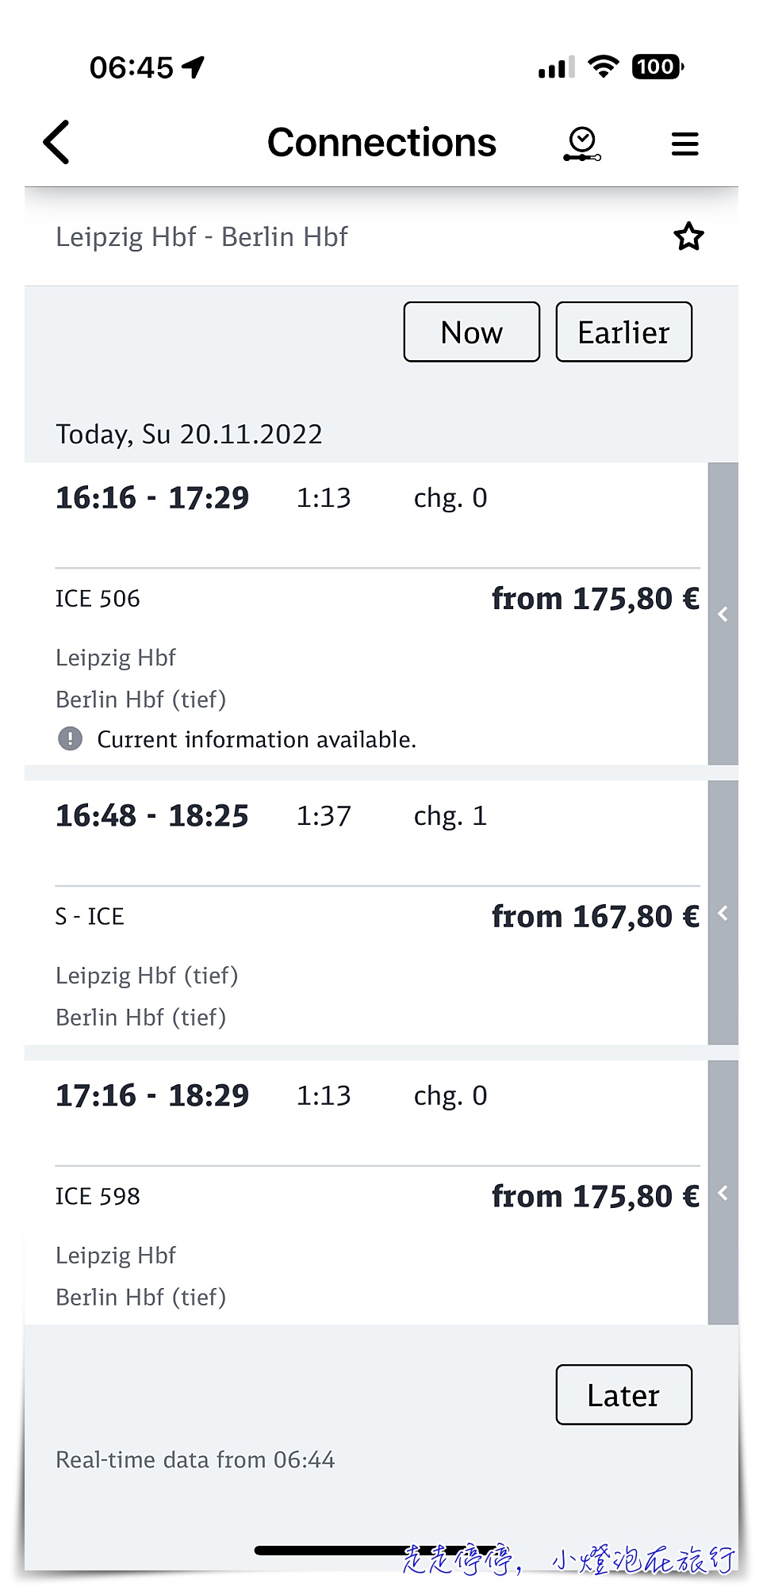Expand the ICE 598 connection side chevron
The image size is (763, 1595).
click(x=723, y=1193)
